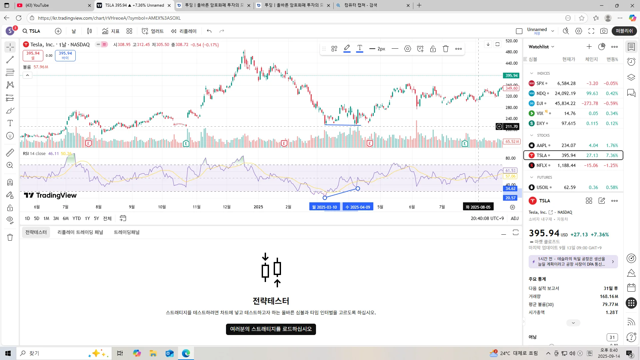The height and width of the screenshot is (360, 640).
Task: Select the text annotation tool
Action: point(10,123)
